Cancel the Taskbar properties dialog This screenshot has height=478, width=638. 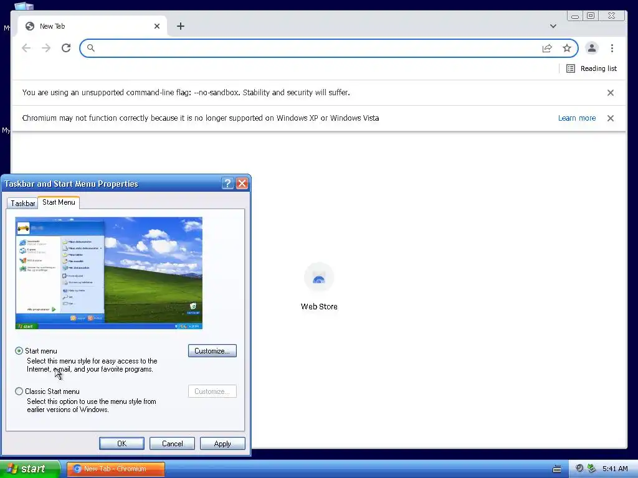[172, 443]
